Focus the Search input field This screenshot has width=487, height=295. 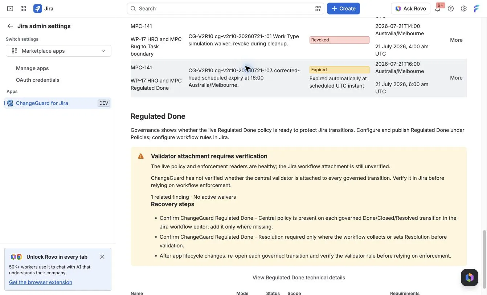pyautogui.click(x=225, y=8)
